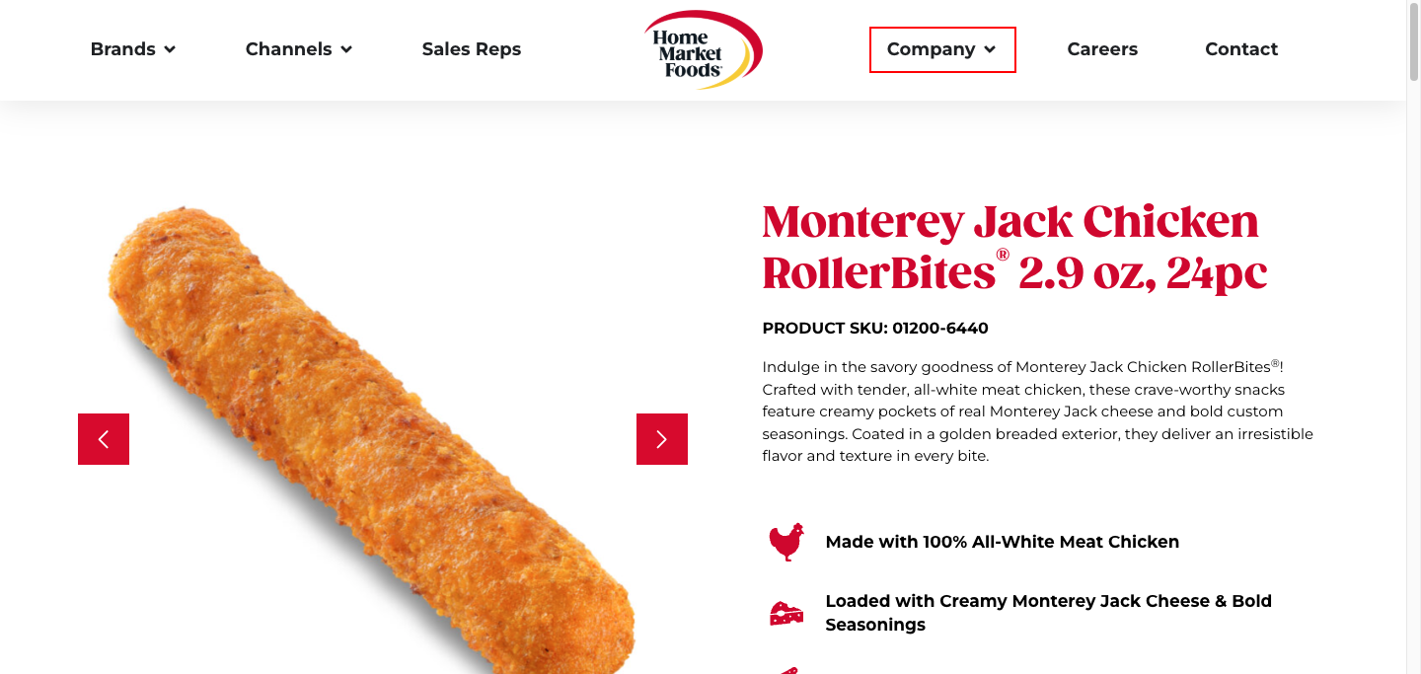The image size is (1421, 674).
Task: Click the chevron beside Channels
Action: coord(346,49)
